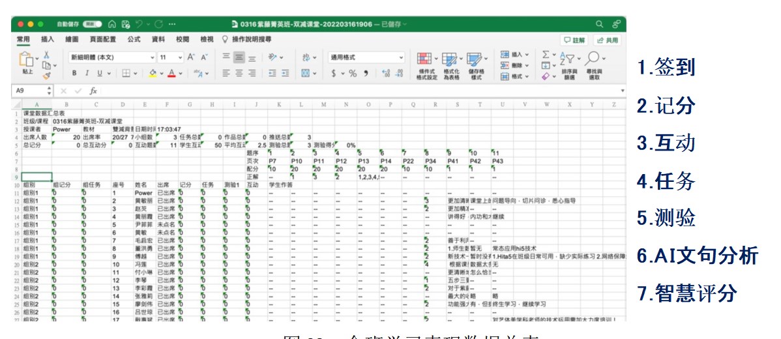
Task: Click the insert function fx icon
Action: pos(93,91)
